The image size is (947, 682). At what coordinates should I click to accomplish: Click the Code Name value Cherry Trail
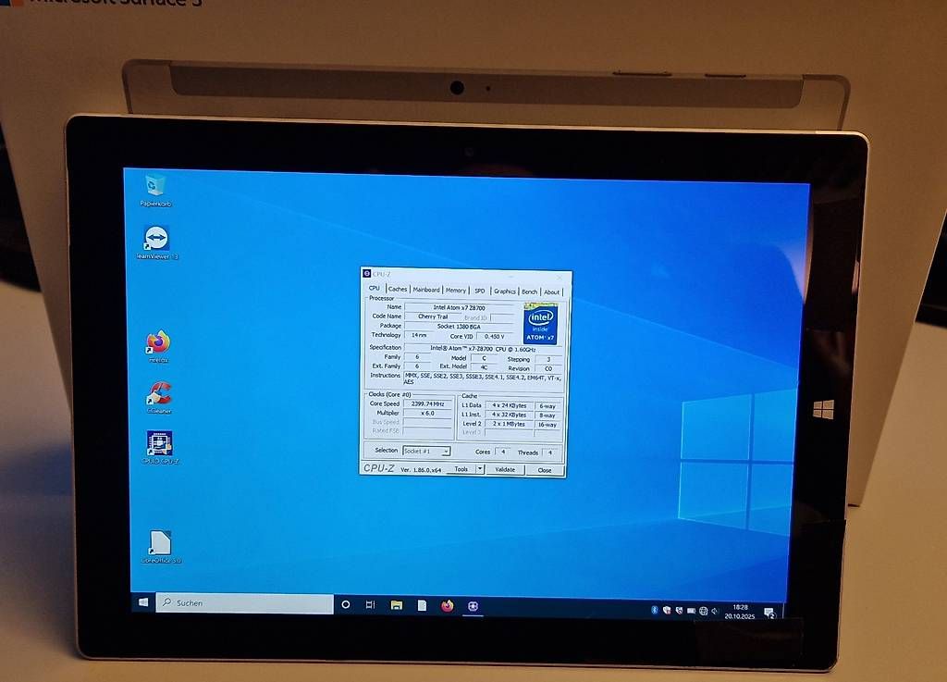[x=433, y=316]
